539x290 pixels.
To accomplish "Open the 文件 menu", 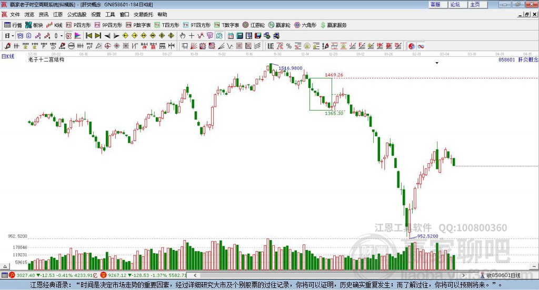I will tap(15, 14).
